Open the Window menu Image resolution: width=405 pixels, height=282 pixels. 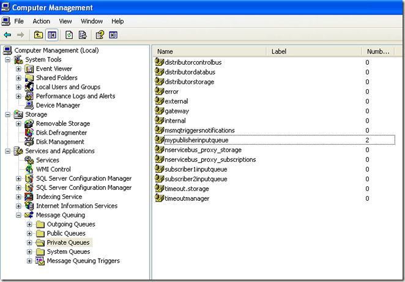[92, 21]
